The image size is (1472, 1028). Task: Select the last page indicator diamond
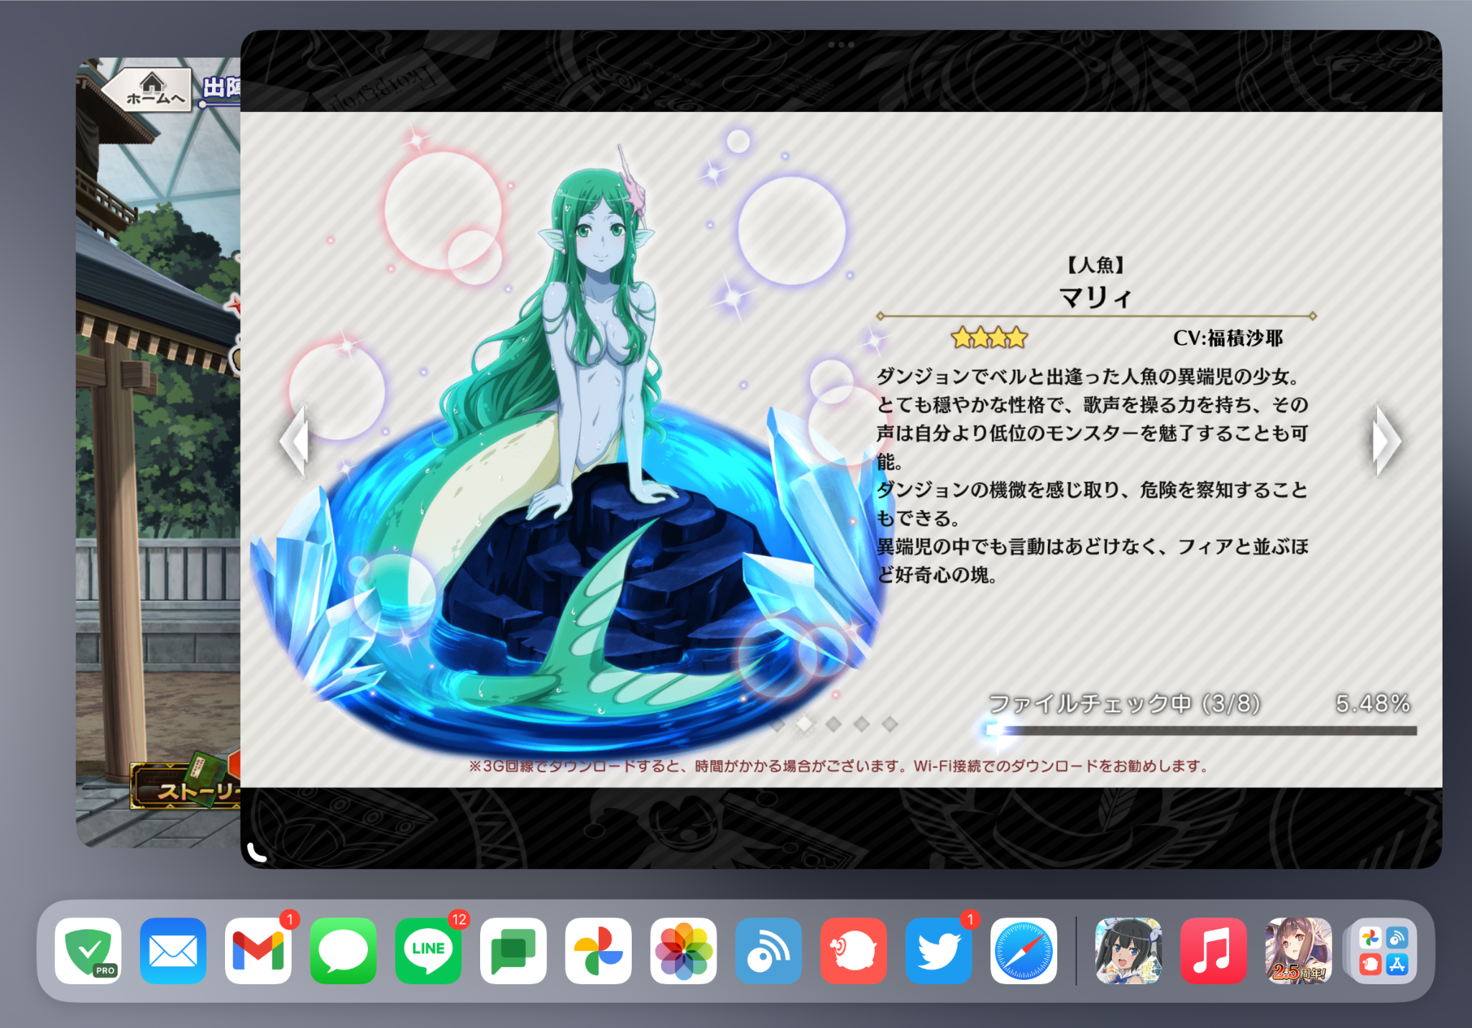890,724
